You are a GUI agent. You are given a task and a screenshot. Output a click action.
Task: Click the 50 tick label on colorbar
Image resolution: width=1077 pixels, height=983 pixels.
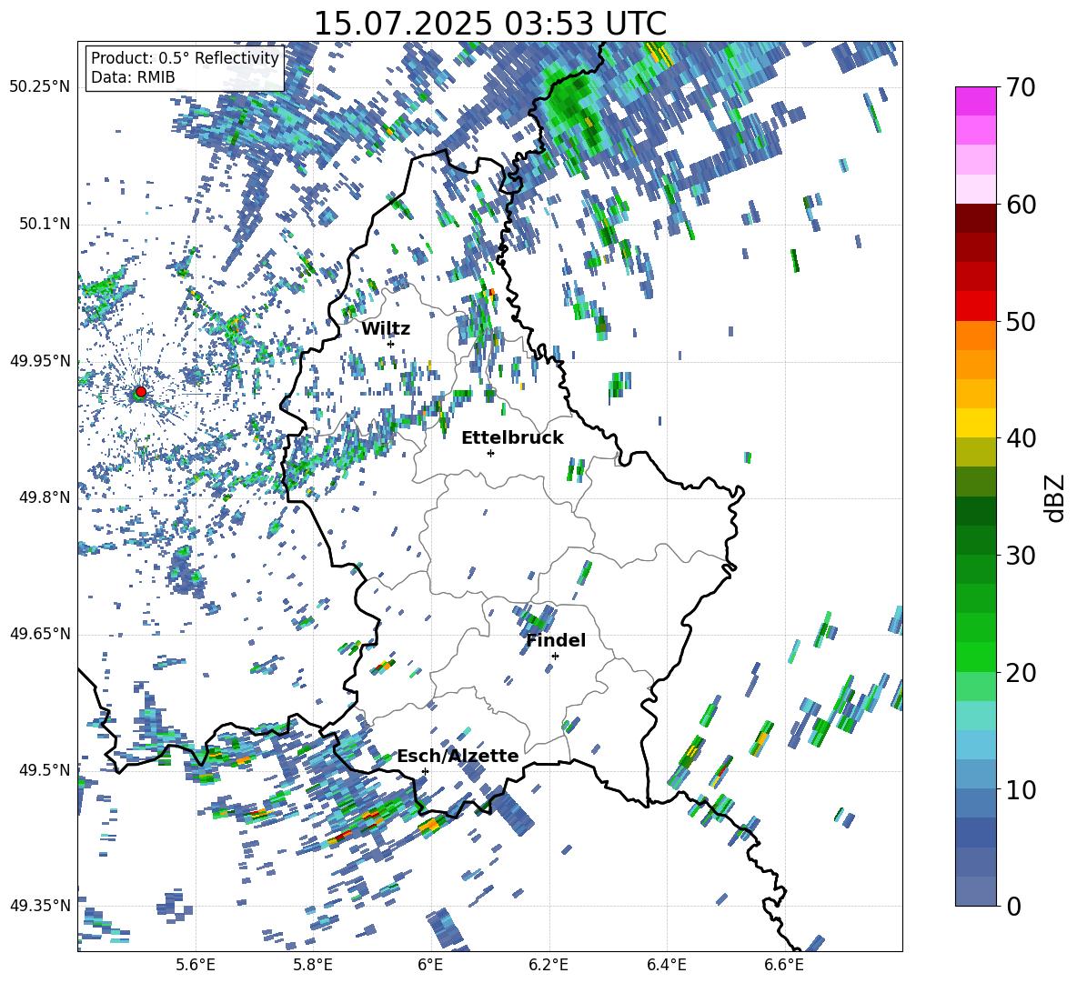pyautogui.click(x=1021, y=322)
